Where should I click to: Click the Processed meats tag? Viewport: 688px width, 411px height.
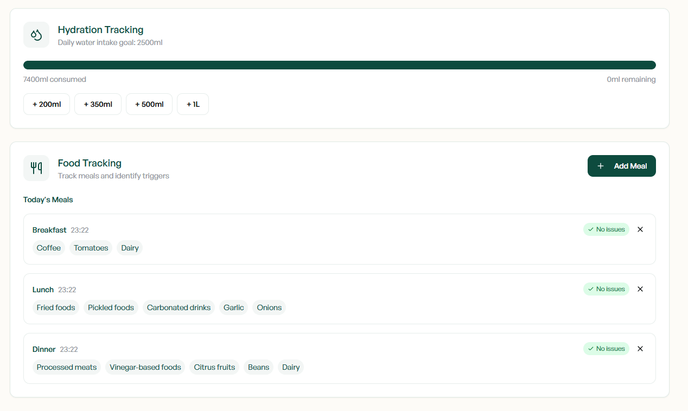click(67, 367)
